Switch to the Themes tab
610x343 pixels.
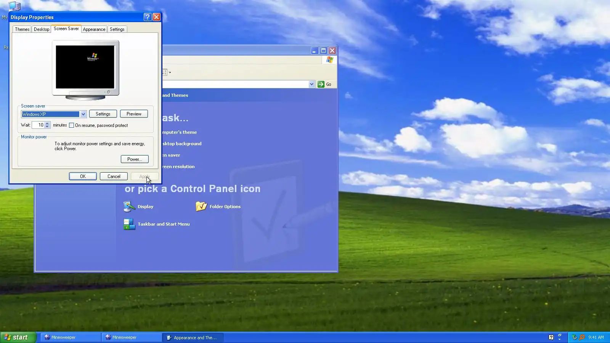click(22, 29)
